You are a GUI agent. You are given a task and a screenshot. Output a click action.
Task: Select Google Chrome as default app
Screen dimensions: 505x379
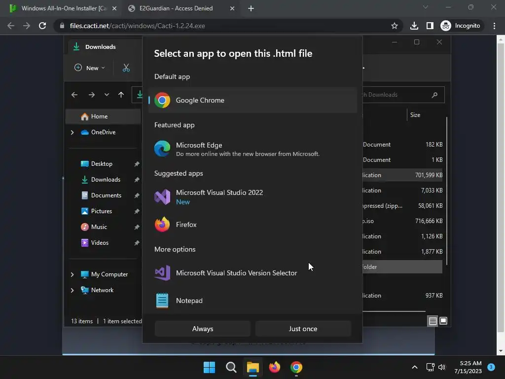(x=252, y=100)
